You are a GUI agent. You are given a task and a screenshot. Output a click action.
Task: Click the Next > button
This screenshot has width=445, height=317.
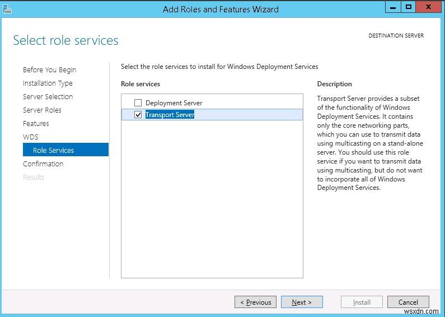click(302, 302)
